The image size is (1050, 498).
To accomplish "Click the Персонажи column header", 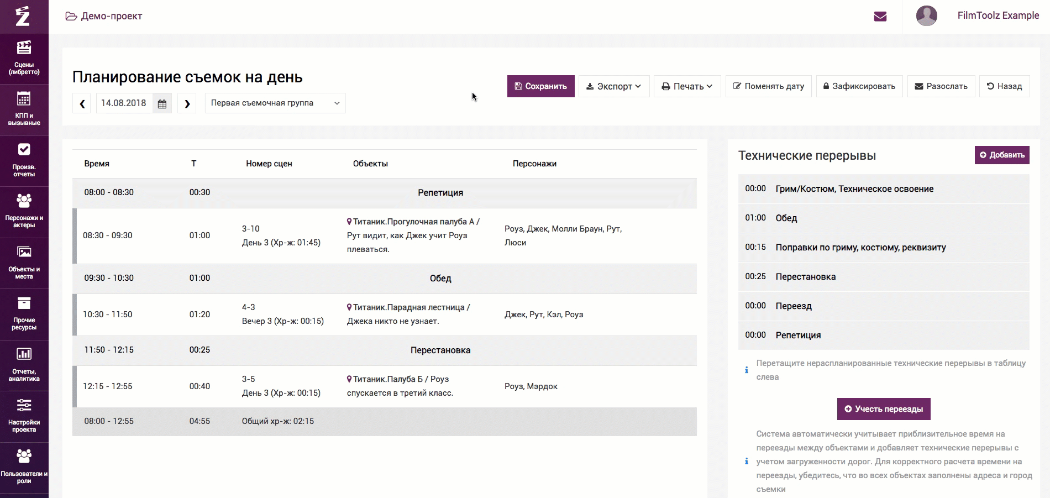I will coord(534,164).
